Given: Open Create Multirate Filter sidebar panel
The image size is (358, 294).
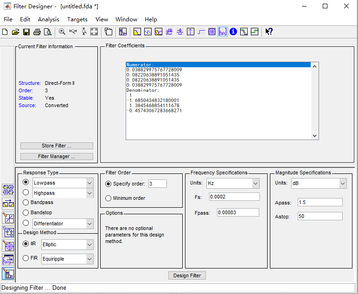Looking at the screenshot, I should 8,190.
